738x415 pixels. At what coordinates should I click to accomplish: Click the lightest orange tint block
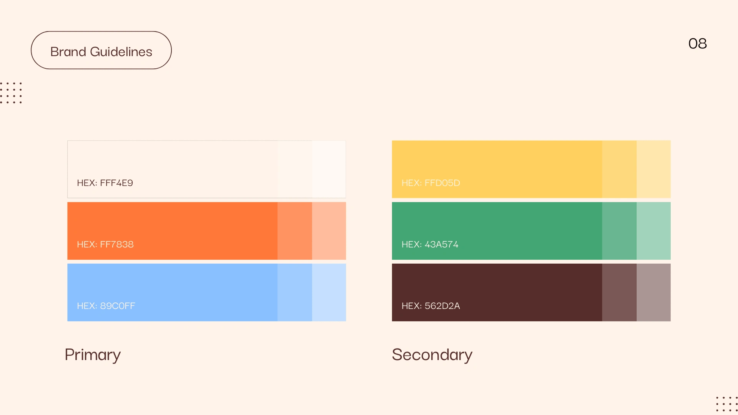coord(329,231)
